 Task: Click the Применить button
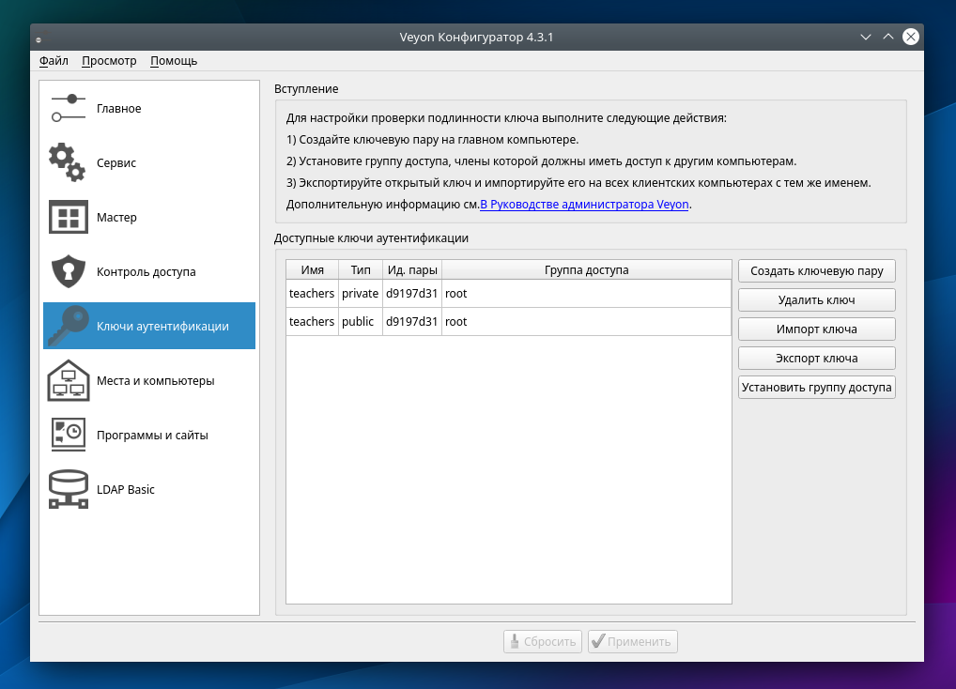click(x=632, y=641)
